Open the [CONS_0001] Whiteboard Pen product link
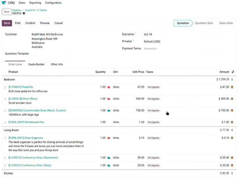The image size is (237, 178). [26, 122]
